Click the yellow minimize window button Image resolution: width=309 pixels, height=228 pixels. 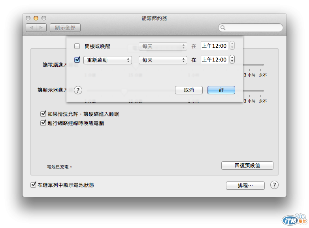tap(36, 18)
